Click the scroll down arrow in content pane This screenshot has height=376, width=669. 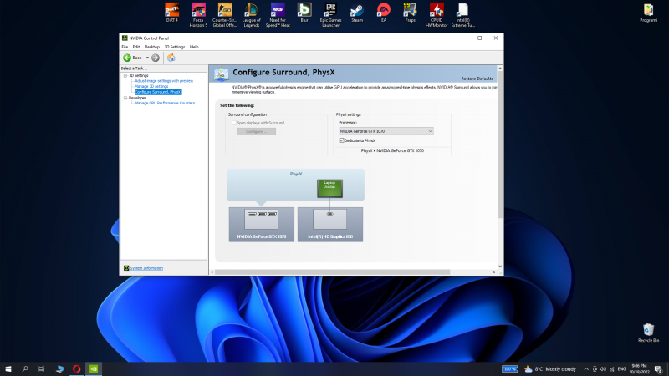point(500,267)
